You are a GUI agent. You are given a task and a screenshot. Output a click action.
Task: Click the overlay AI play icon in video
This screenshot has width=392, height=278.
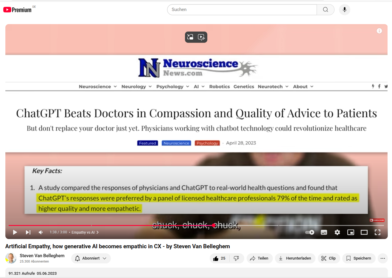[202, 37]
